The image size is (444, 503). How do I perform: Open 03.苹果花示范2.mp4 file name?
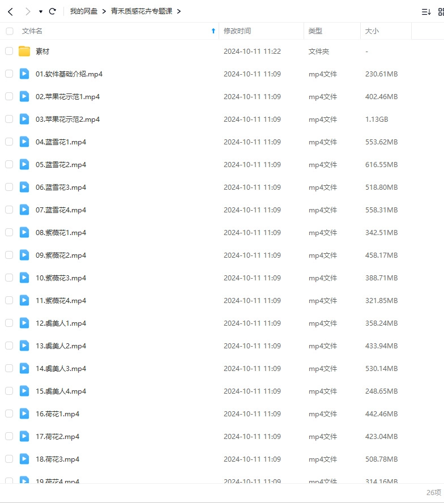pyautogui.click(x=67, y=119)
